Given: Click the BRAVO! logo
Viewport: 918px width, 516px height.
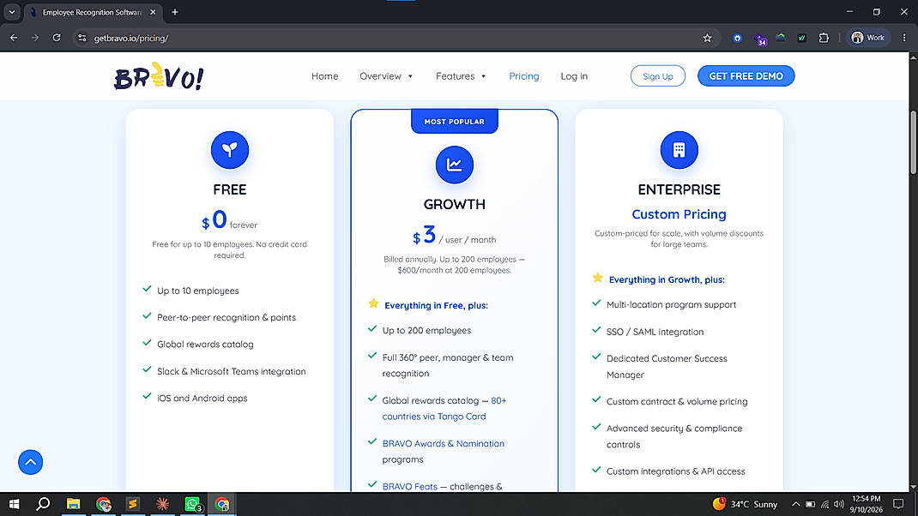Looking at the screenshot, I should 159,76.
